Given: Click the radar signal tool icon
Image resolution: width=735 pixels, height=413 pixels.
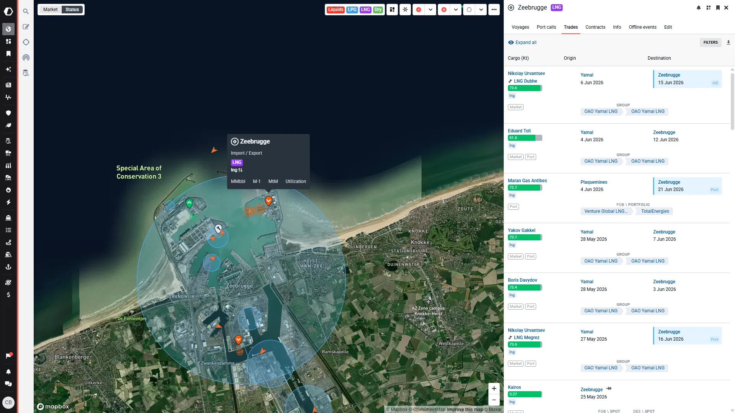Looking at the screenshot, I should [26, 58].
